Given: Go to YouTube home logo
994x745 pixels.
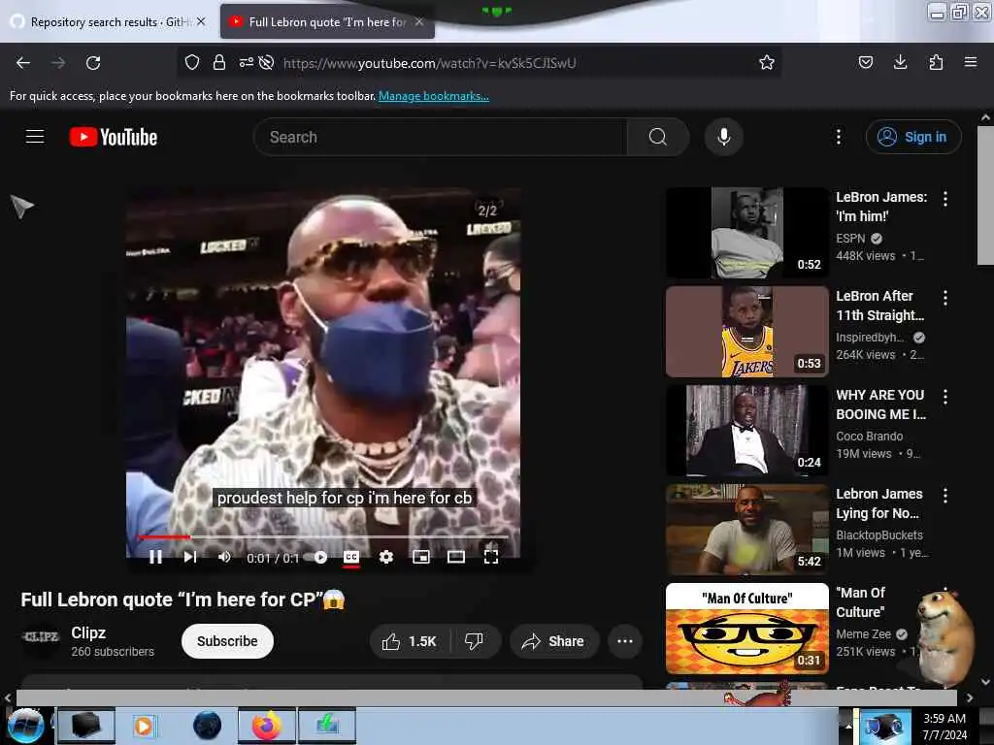Looking at the screenshot, I should tap(114, 137).
